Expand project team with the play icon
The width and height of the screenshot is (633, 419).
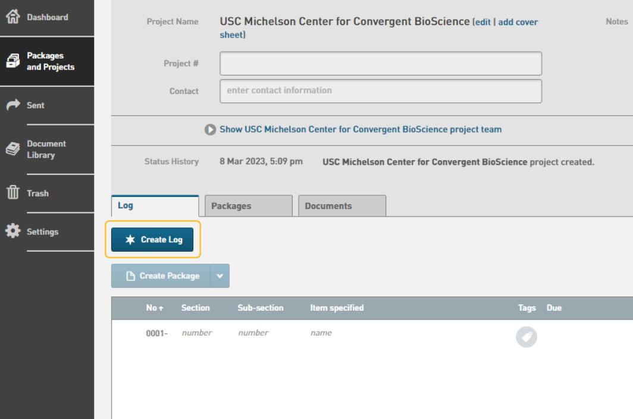(x=210, y=130)
